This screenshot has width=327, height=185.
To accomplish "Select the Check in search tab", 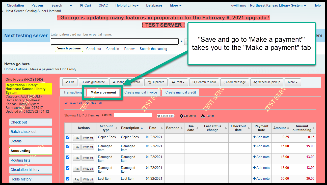I will [x=113, y=49].
